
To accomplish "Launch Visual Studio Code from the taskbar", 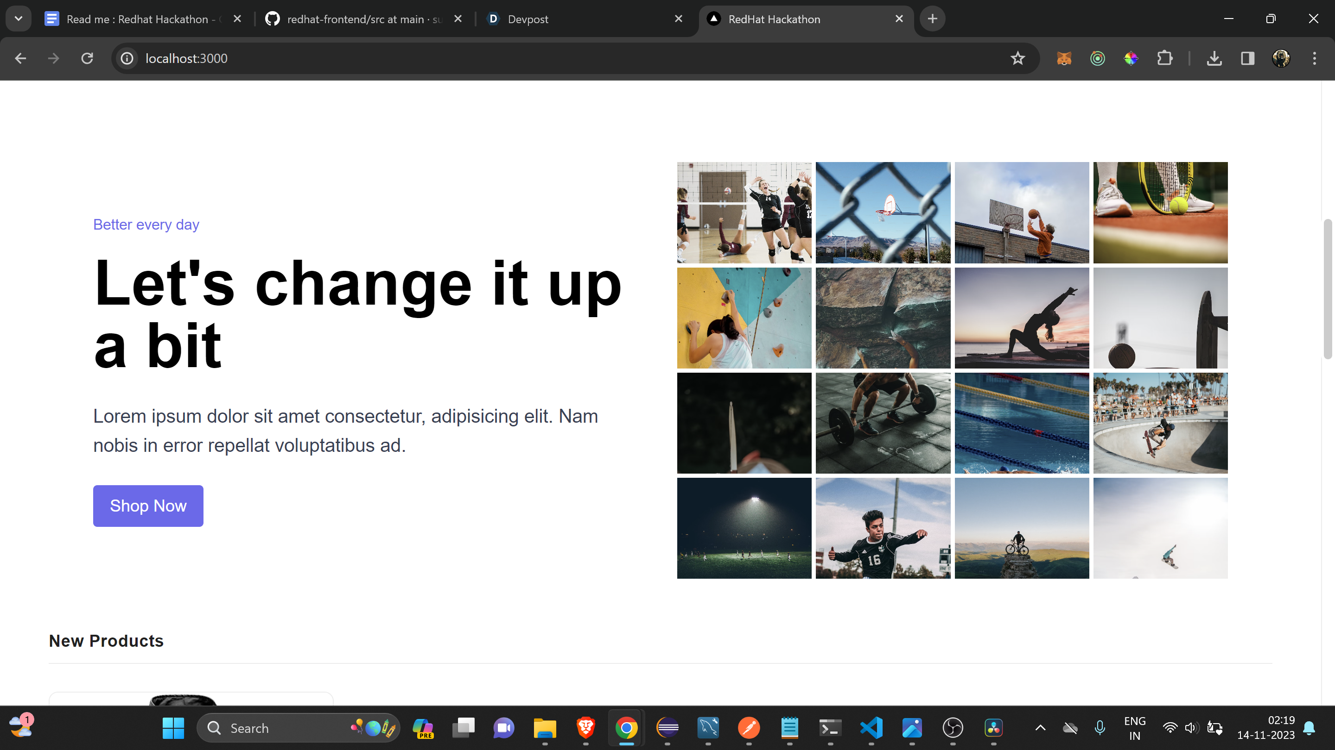I will click(871, 728).
